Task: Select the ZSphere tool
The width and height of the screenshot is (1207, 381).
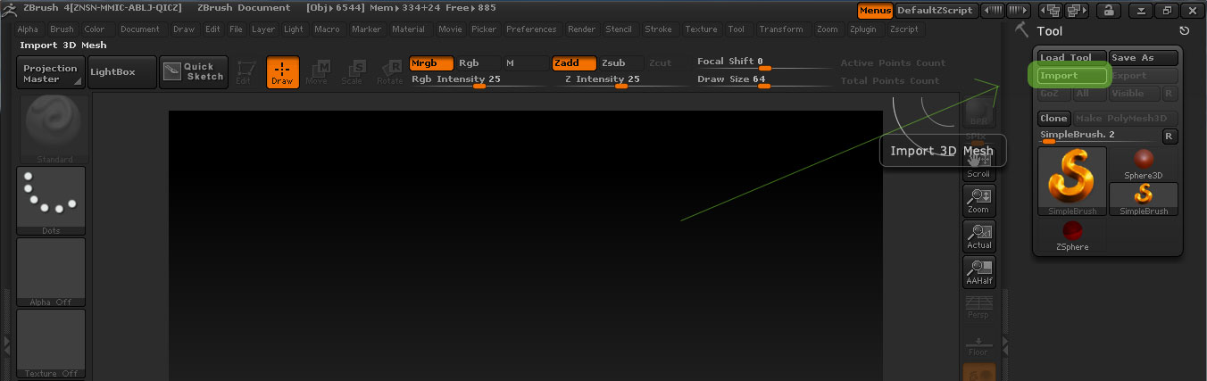Action: (x=1072, y=236)
